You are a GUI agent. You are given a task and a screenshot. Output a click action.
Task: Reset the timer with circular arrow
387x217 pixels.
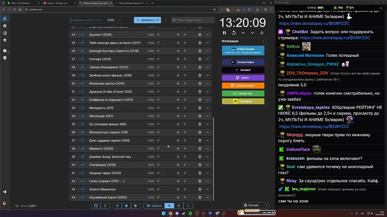[234, 33]
